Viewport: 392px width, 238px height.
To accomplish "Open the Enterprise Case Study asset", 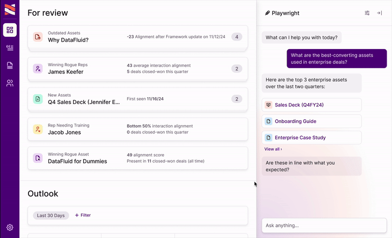I will (300, 138).
